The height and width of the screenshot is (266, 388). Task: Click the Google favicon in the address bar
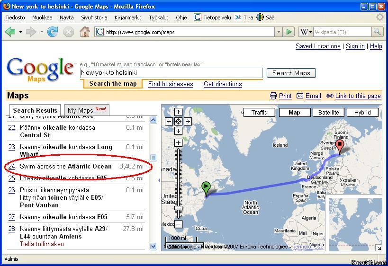click(x=99, y=32)
